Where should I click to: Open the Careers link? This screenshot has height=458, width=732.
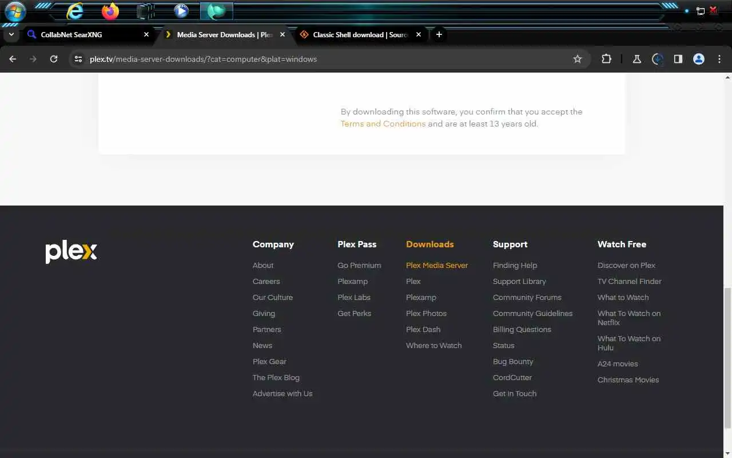tap(266, 281)
